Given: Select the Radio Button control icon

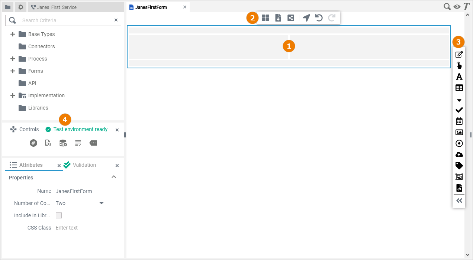Looking at the screenshot, I should click(x=459, y=143).
